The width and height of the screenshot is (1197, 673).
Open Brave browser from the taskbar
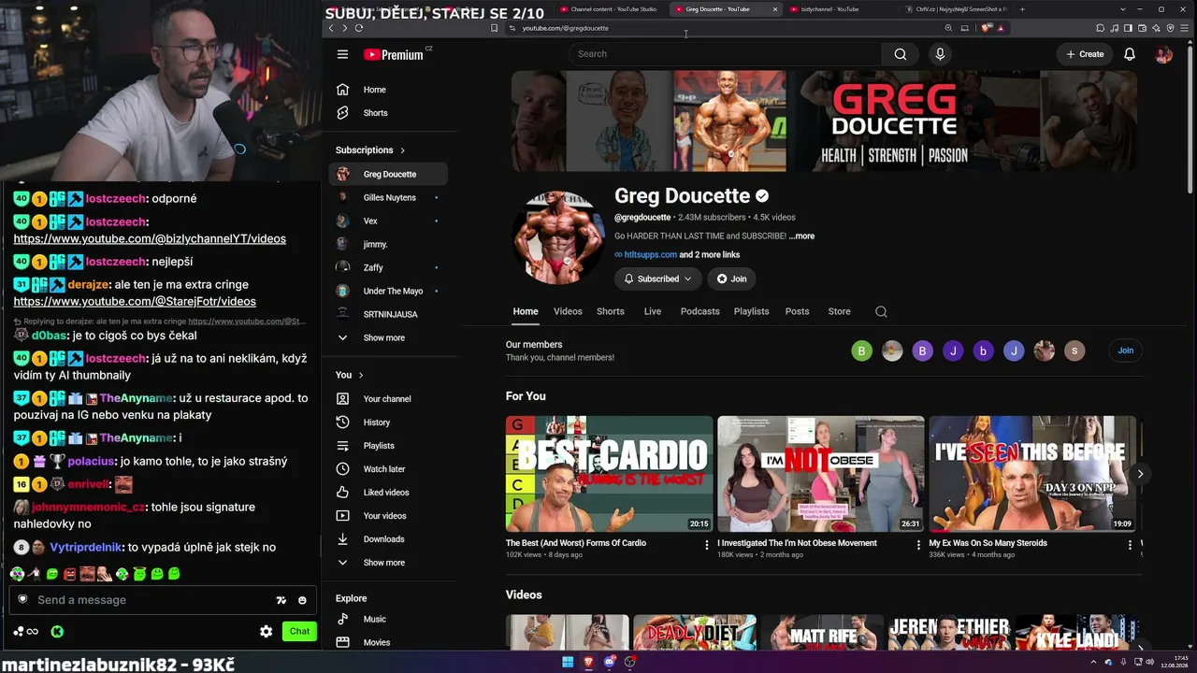pyautogui.click(x=589, y=663)
